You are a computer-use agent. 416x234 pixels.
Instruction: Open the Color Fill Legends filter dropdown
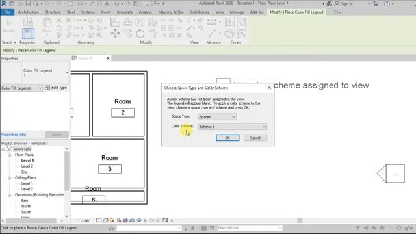click(21, 88)
